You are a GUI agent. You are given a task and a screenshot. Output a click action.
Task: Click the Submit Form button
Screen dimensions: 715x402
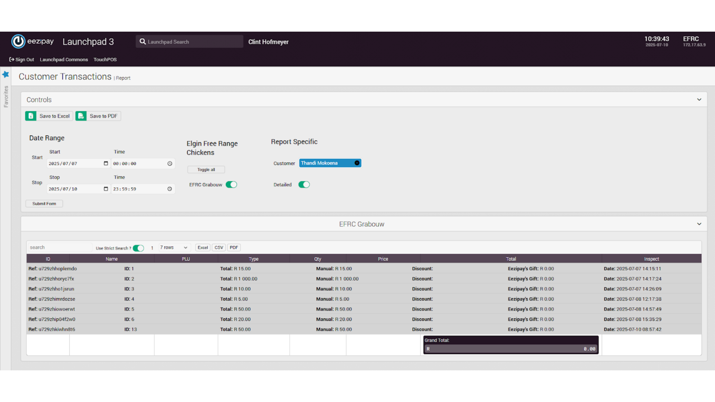point(44,204)
